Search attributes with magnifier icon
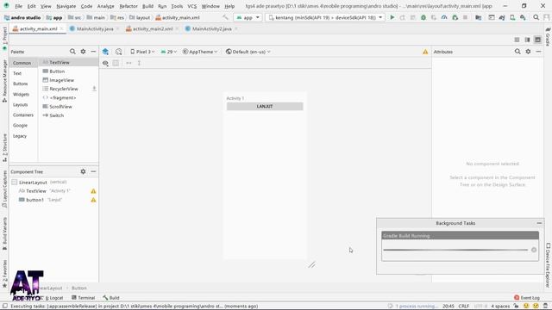This screenshot has width=552, height=310. click(x=517, y=52)
